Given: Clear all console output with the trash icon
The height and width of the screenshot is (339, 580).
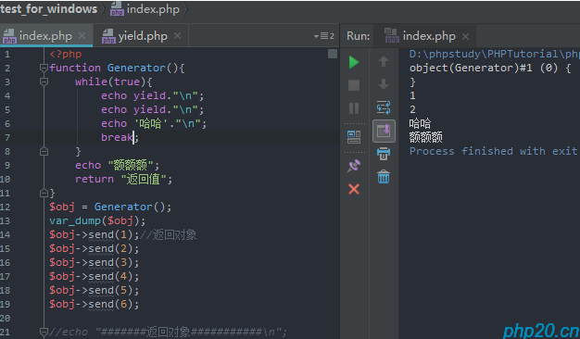Looking at the screenshot, I should click(x=384, y=177).
